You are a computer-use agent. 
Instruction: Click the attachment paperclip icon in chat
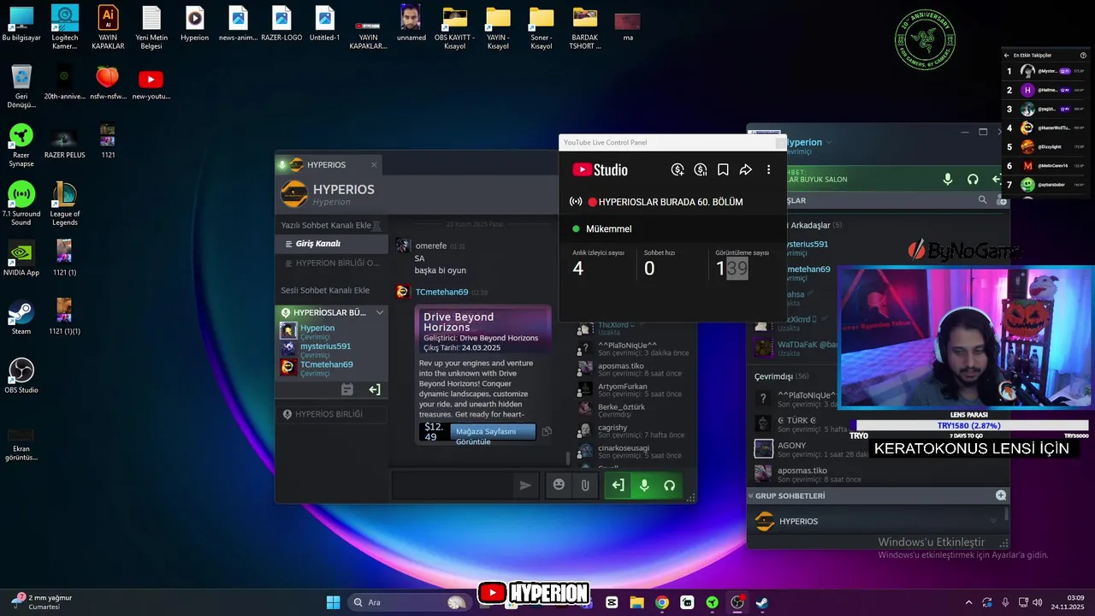pyautogui.click(x=585, y=485)
